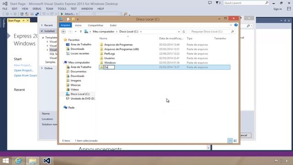
Task: Collapse the Installed node in New Project dialog
Action: pyautogui.click(x=42, y=31)
